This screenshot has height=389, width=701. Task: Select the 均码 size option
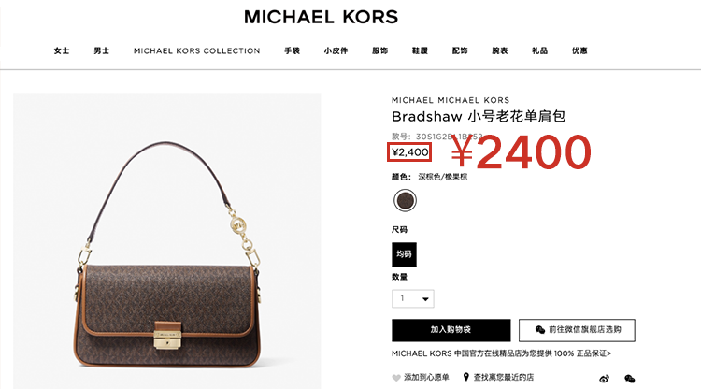[x=404, y=254]
